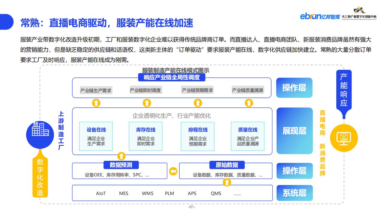Viewport: 384px width, 216px height.
Task: Click 服装制造产能在线模式图示 caption
Action: click(x=175, y=71)
